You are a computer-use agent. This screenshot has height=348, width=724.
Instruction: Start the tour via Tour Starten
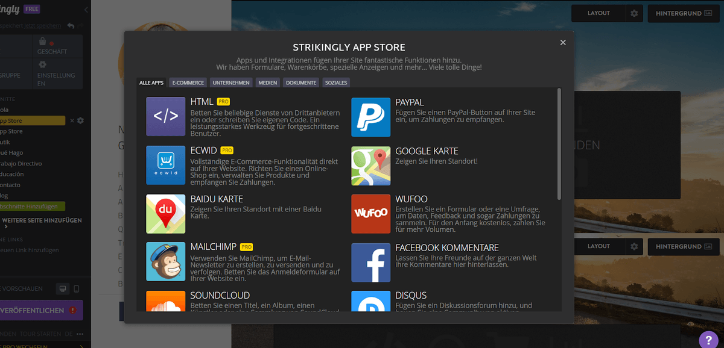(40, 334)
